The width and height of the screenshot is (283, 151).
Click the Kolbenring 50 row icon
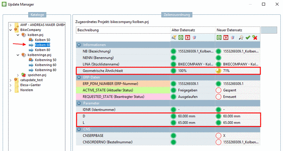[x=31, y=60]
